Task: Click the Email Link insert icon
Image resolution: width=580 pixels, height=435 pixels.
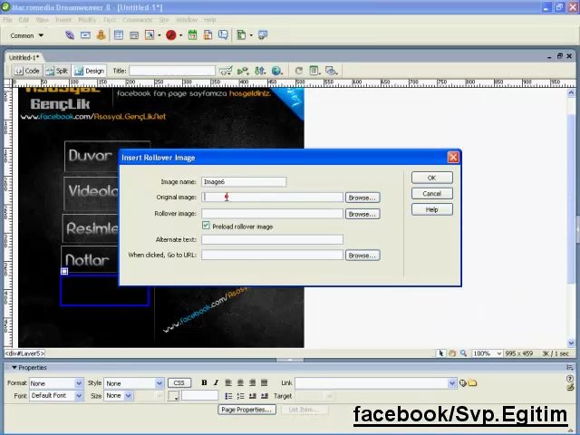Action: (x=85, y=35)
